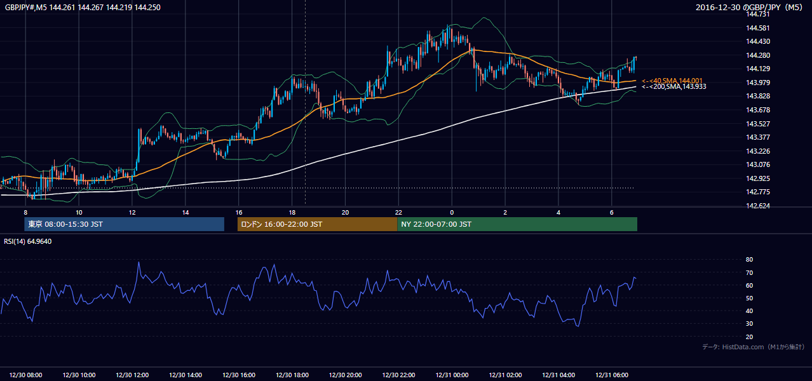Click the 143.377 price axis label
The image size is (812, 381).
[x=759, y=137]
